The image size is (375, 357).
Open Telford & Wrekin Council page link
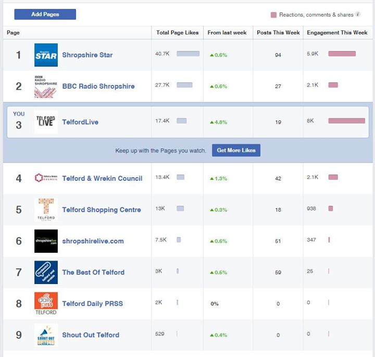[x=102, y=178]
